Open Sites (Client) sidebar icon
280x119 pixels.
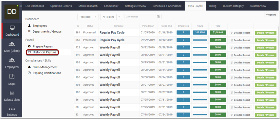tap(12, 44)
